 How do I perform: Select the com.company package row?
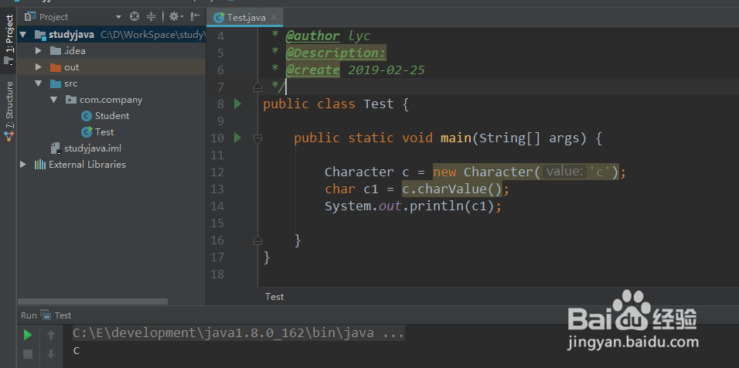coord(111,100)
